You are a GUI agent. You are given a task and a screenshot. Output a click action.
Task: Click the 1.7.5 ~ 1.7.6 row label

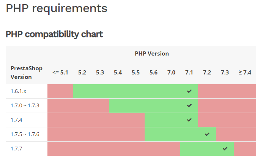click(x=25, y=135)
